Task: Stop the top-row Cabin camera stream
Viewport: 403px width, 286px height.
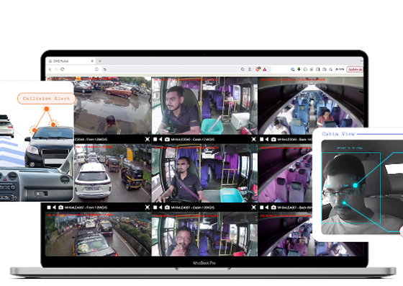Action: (x=155, y=139)
